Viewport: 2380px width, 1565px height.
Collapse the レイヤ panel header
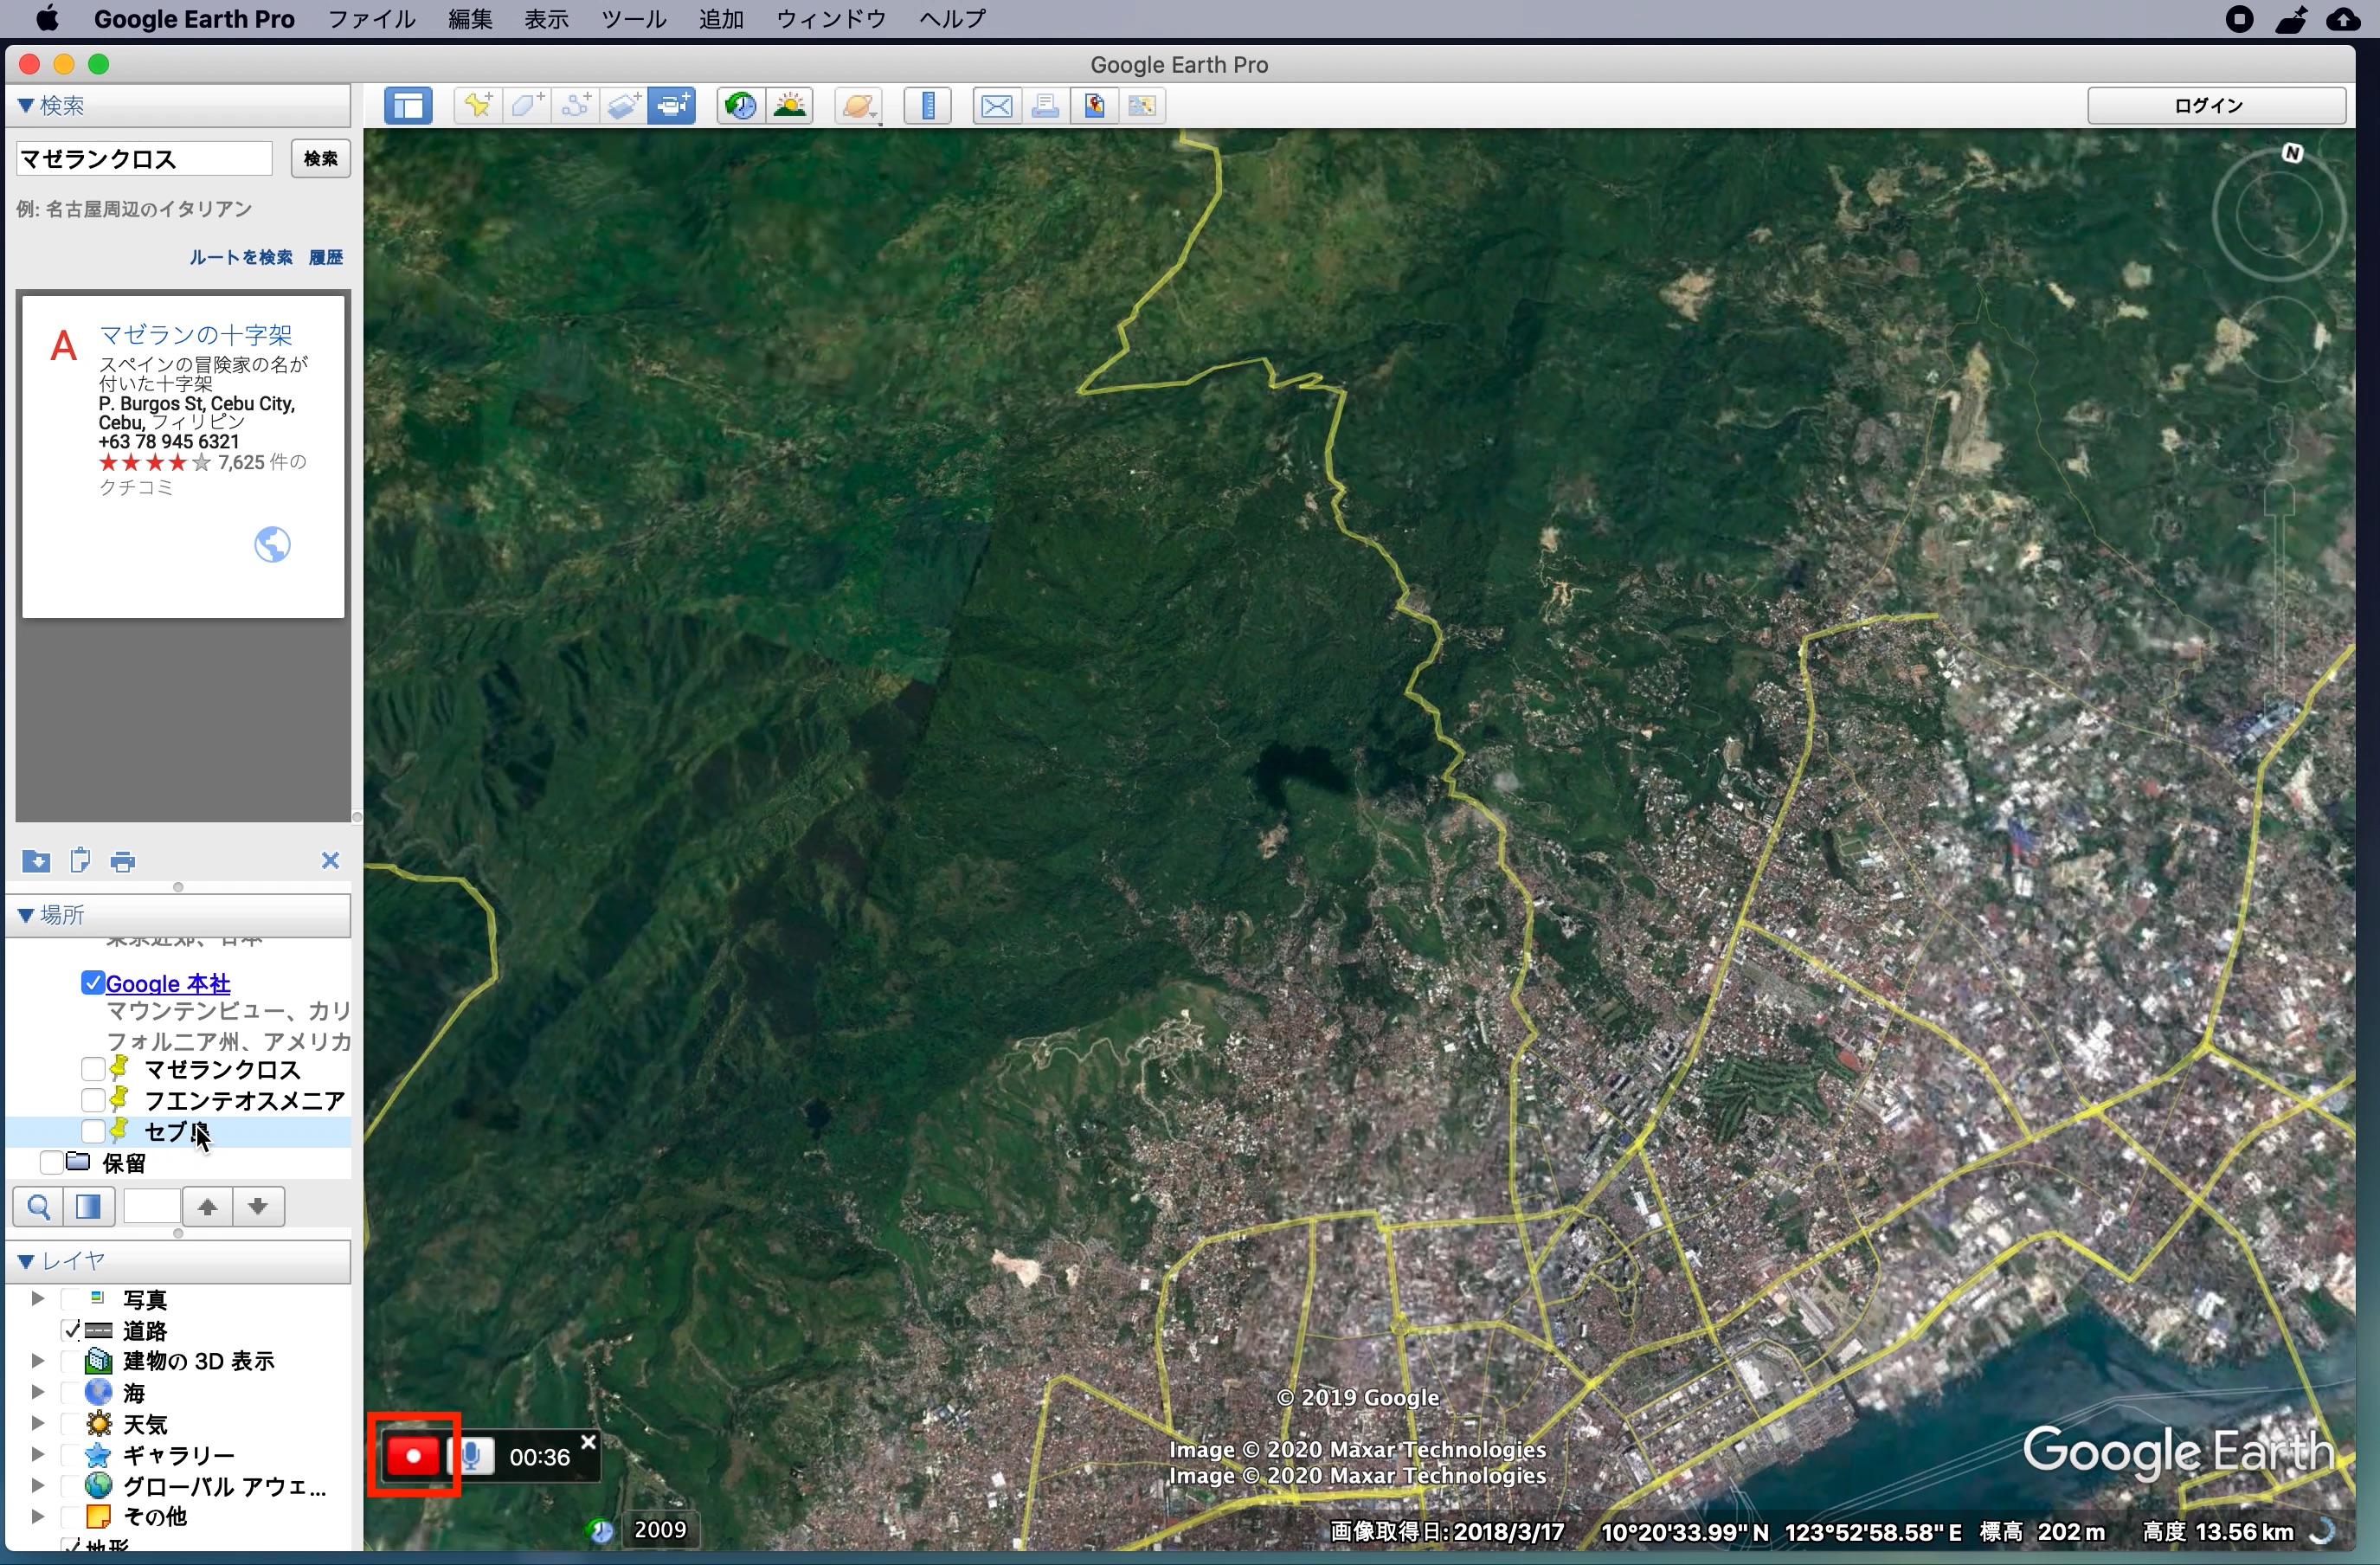(x=27, y=1261)
